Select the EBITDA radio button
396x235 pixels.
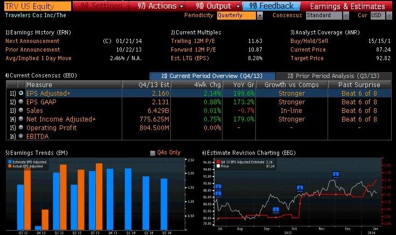coord(21,136)
